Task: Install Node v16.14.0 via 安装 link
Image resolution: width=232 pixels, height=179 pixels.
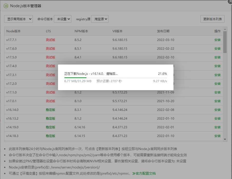Action: pos(218,110)
